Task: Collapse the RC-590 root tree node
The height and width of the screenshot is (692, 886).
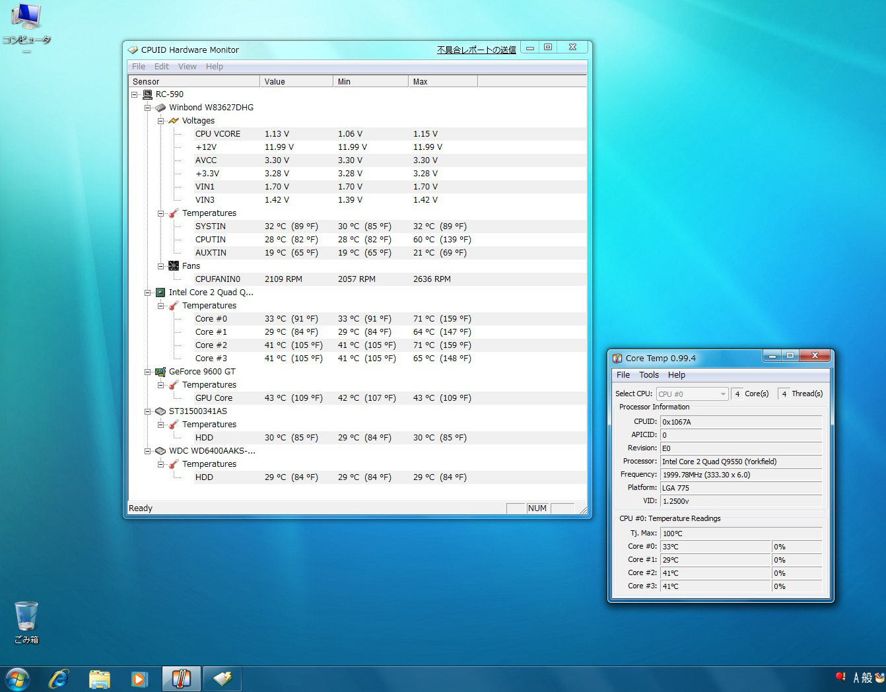Action: click(135, 94)
